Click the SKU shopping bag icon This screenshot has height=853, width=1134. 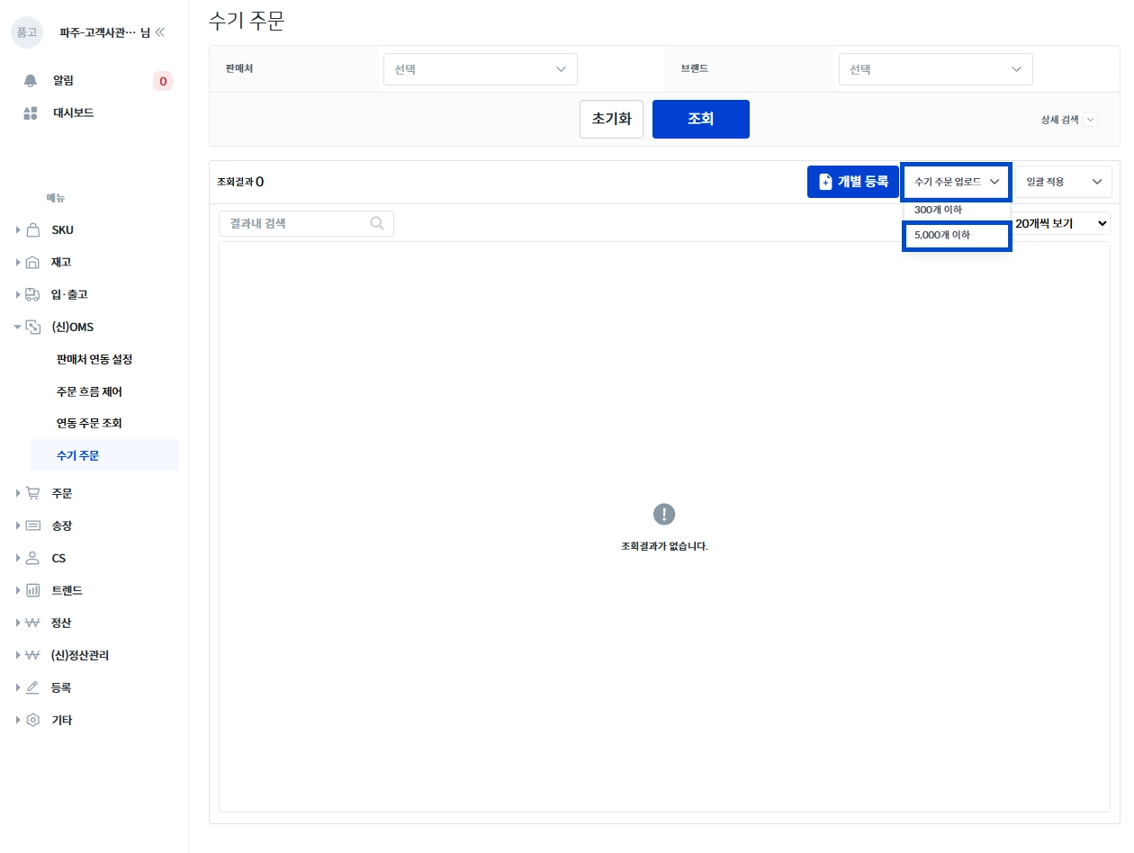coord(33,230)
